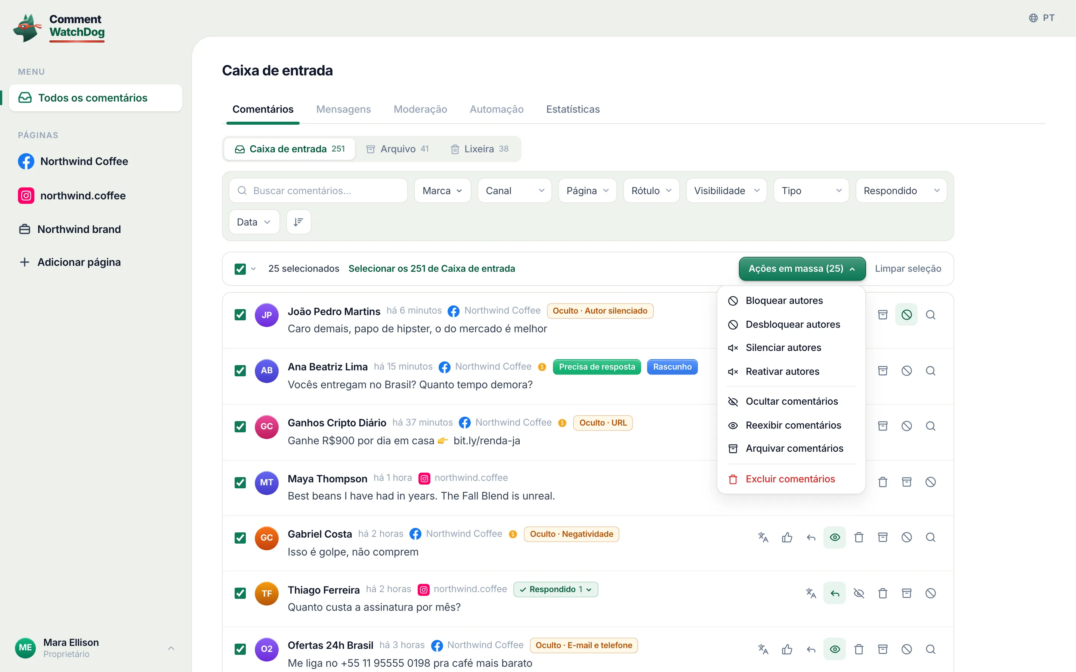Translate Gabriel Costa's comment
Image resolution: width=1076 pixels, height=672 pixels.
coord(763,537)
